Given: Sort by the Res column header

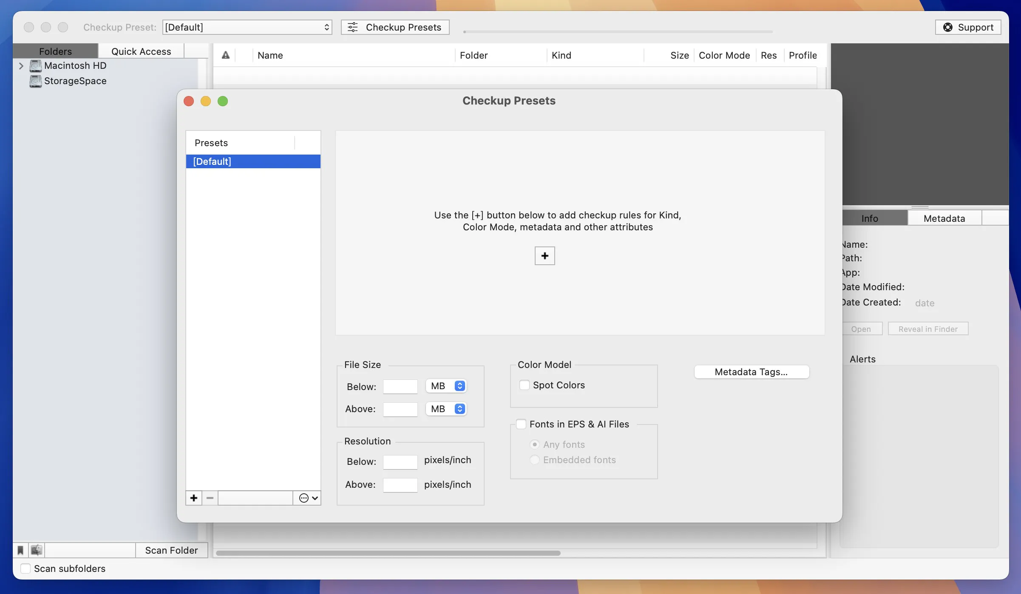Looking at the screenshot, I should click(x=769, y=55).
